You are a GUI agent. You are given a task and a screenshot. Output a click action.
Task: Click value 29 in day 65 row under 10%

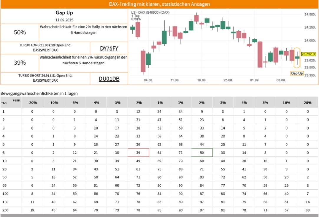pyautogui.click(x=287, y=185)
